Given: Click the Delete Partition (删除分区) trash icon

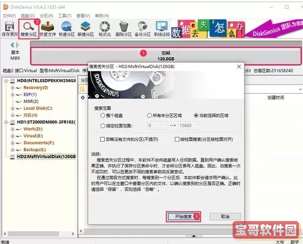Looking at the screenshot, I should click(x=124, y=29).
